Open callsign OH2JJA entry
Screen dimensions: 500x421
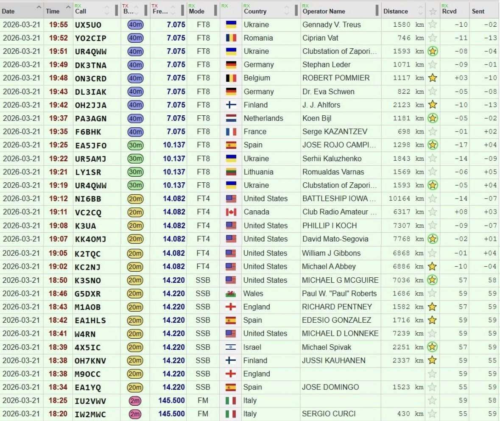(91, 105)
